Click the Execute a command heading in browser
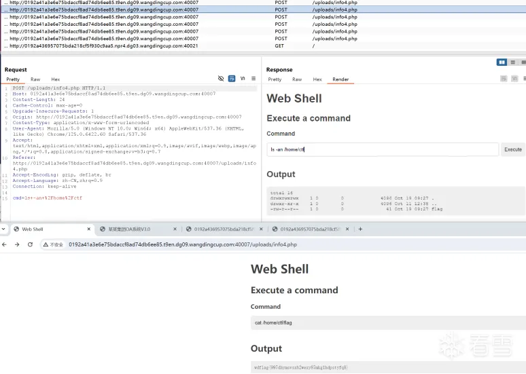The height and width of the screenshot is (374, 526). pyautogui.click(x=294, y=291)
